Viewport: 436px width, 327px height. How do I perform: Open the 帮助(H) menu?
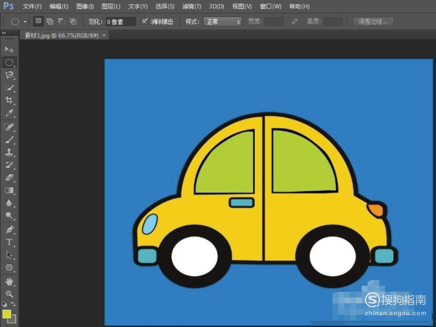[299, 6]
